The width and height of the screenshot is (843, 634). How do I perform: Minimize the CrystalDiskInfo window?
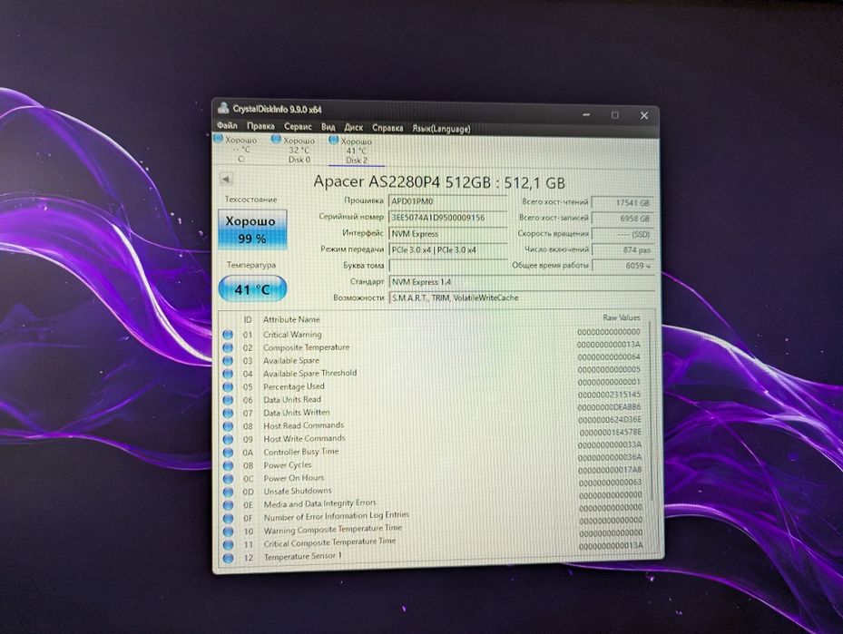(x=586, y=114)
